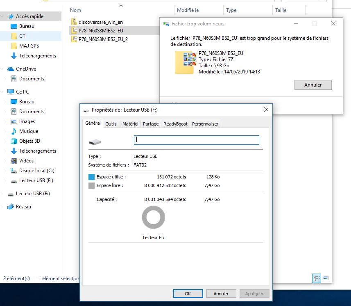Open the Musique note icon

click(14, 131)
